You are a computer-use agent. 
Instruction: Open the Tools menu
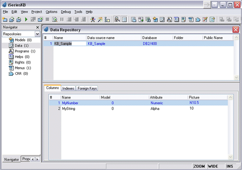78,12
